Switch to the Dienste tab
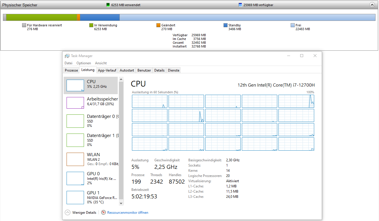The width and height of the screenshot is (379, 221). 174,70
